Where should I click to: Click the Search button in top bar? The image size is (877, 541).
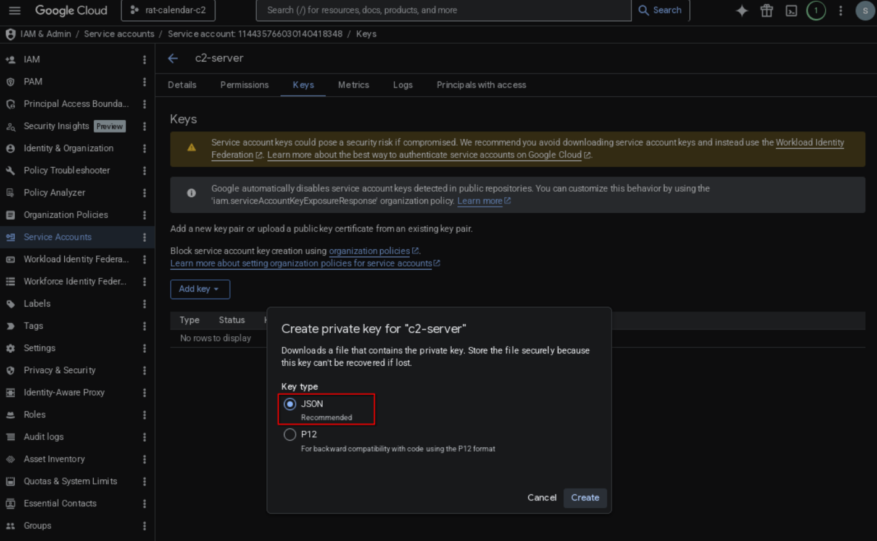click(x=660, y=10)
